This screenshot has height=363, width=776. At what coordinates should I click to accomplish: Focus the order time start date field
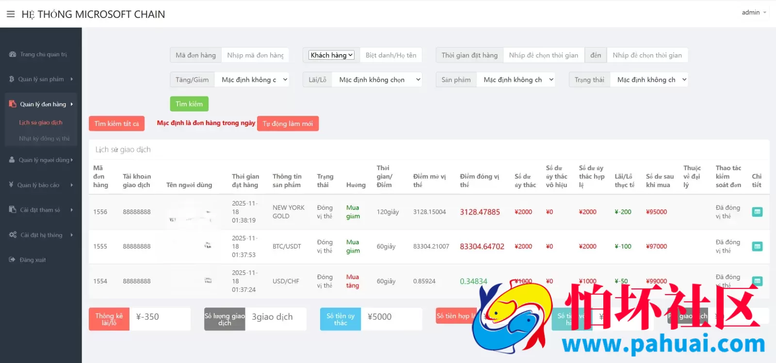544,55
